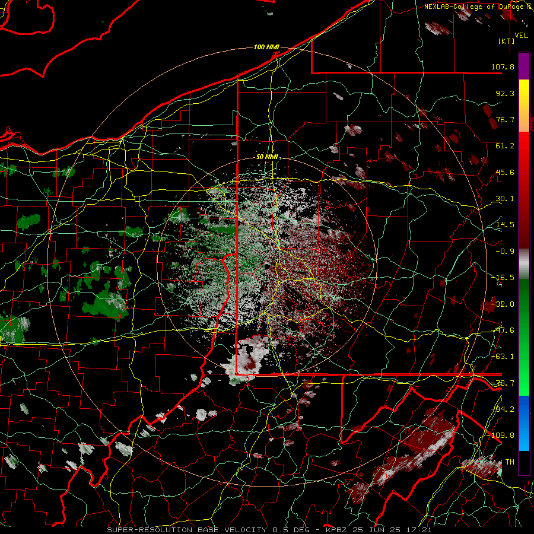Select the -78.7 scale label
Image resolution: width=534 pixels, height=534 pixels.
pyautogui.click(x=503, y=383)
